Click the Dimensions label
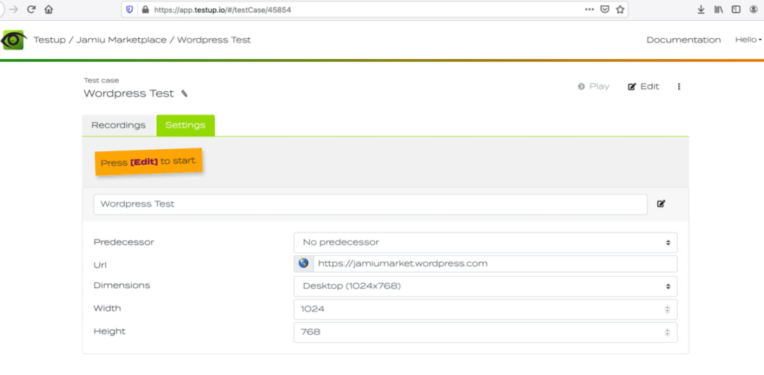This screenshot has height=375, width=764. click(x=122, y=286)
